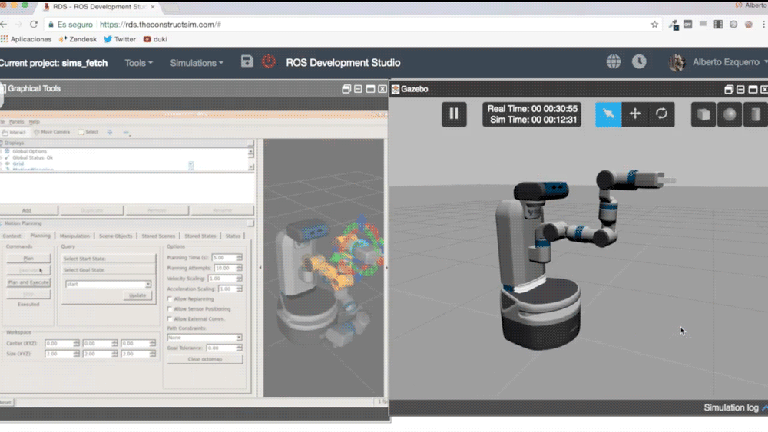The image size is (768, 432).
Task: Click the Velocity Scaling spinbox field
Action: (225, 279)
